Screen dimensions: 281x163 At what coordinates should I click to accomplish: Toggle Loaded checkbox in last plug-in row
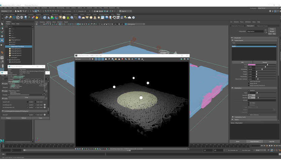(28, 115)
